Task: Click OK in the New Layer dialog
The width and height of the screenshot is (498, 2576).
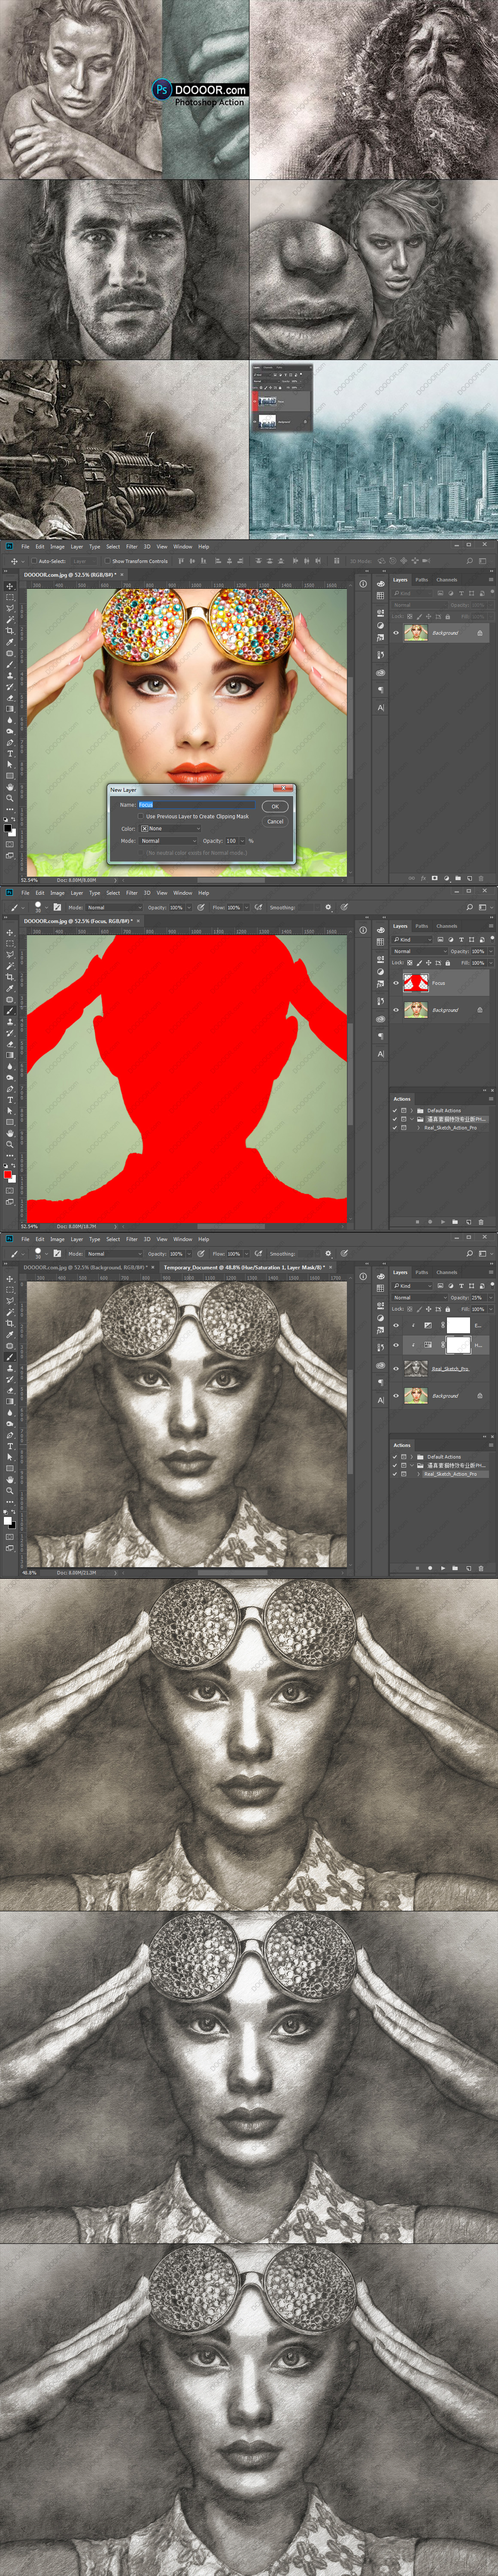Action: click(275, 806)
